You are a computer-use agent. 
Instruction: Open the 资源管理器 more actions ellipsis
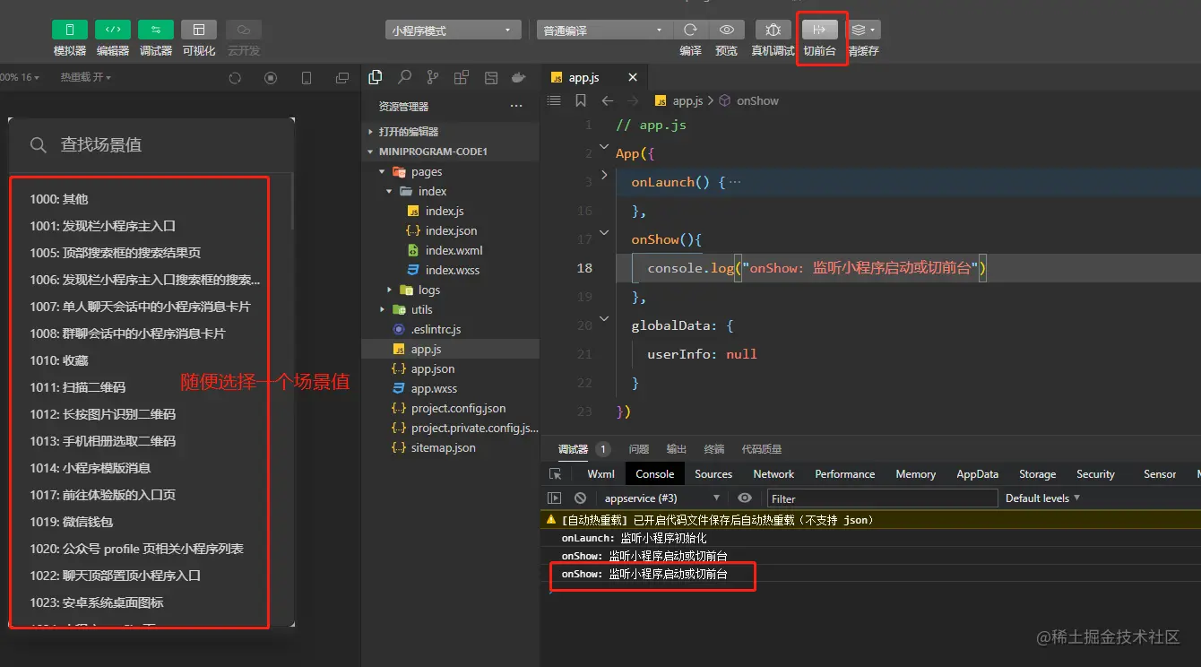516,106
